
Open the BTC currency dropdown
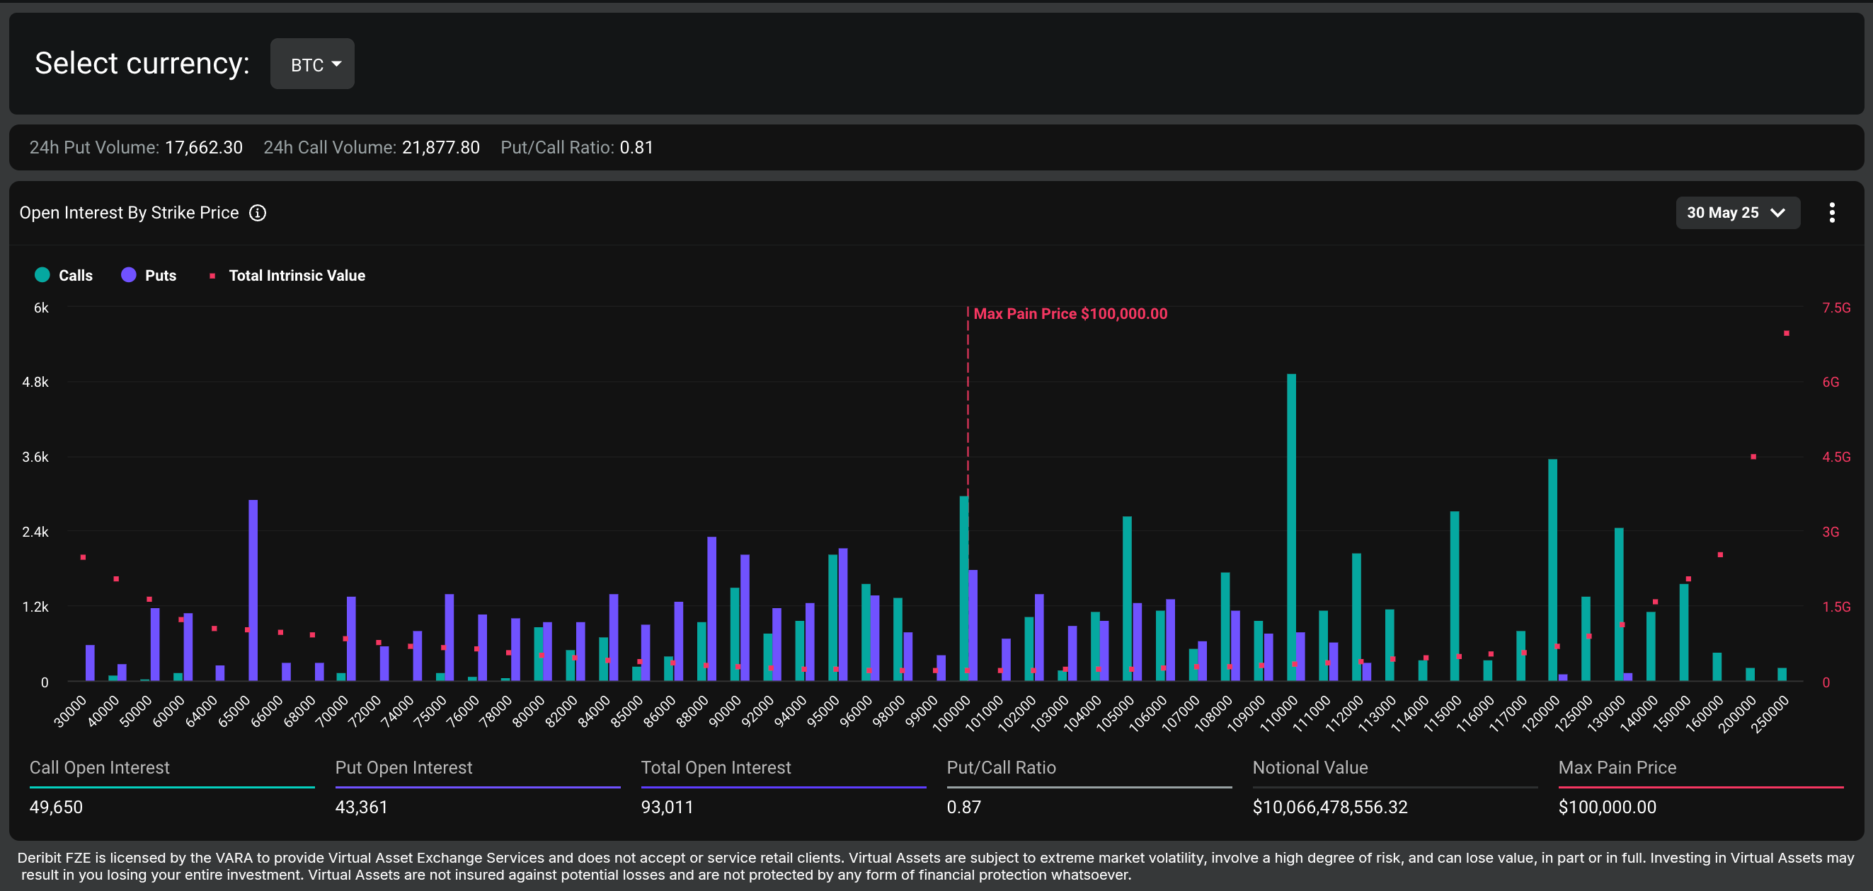[x=312, y=64]
